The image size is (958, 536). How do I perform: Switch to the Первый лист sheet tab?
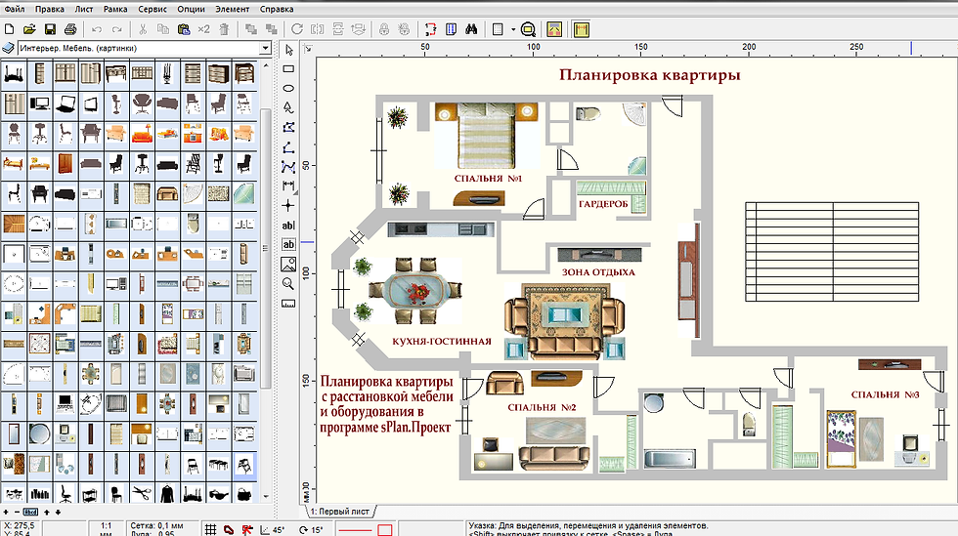tap(338, 512)
